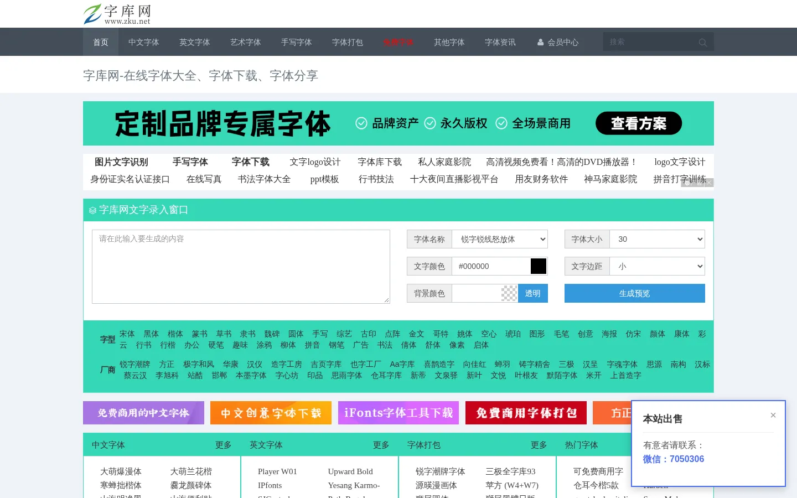
Task: Select the 篆书 font type
Action: click(200, 334)
